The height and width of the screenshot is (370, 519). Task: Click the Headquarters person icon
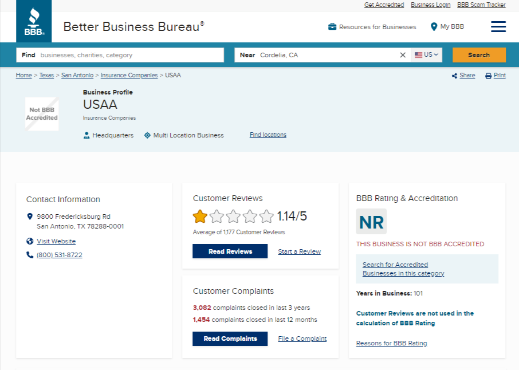(86, 135)
